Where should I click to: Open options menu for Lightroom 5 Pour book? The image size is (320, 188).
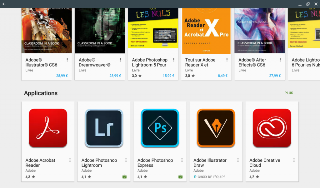(174, 60)
